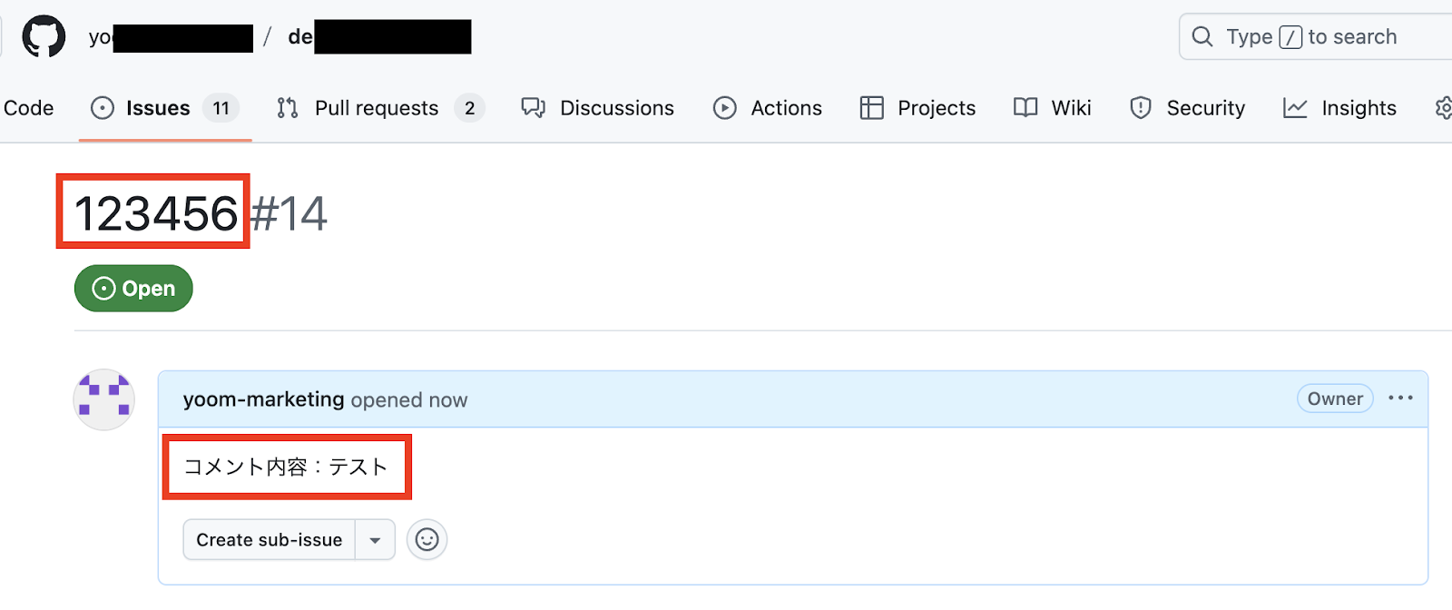Click the Insights graph icon
The width and height of the screenshot is (1452, 610).
pos(1295,108)
